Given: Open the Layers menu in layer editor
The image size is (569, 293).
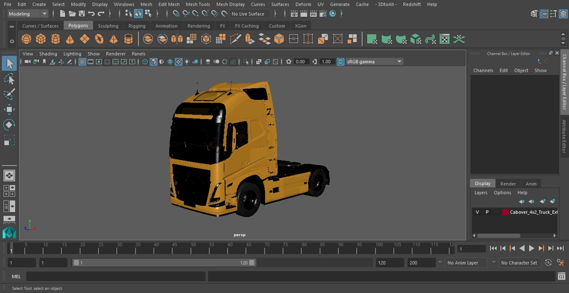Looking at the screenshot, I should pos(481,192).
